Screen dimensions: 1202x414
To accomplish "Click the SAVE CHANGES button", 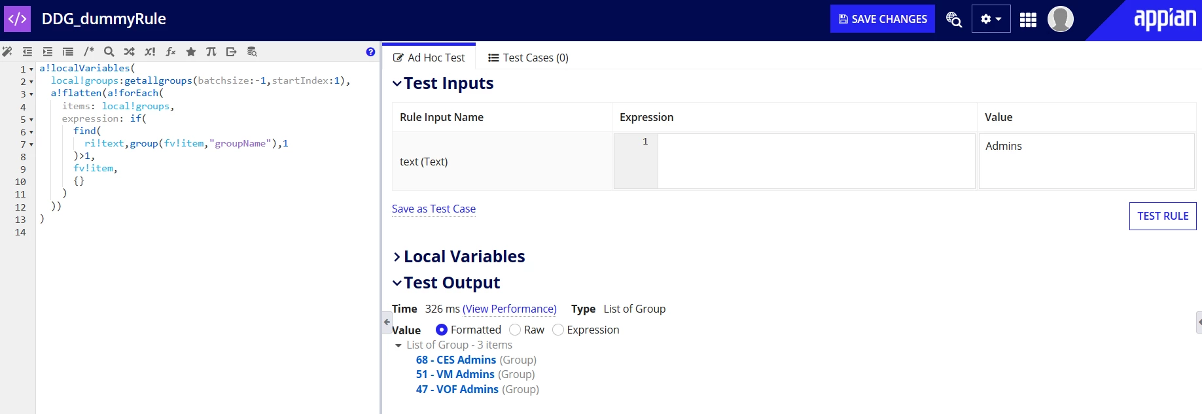I will pyautogui.click(x=883, y=19).
